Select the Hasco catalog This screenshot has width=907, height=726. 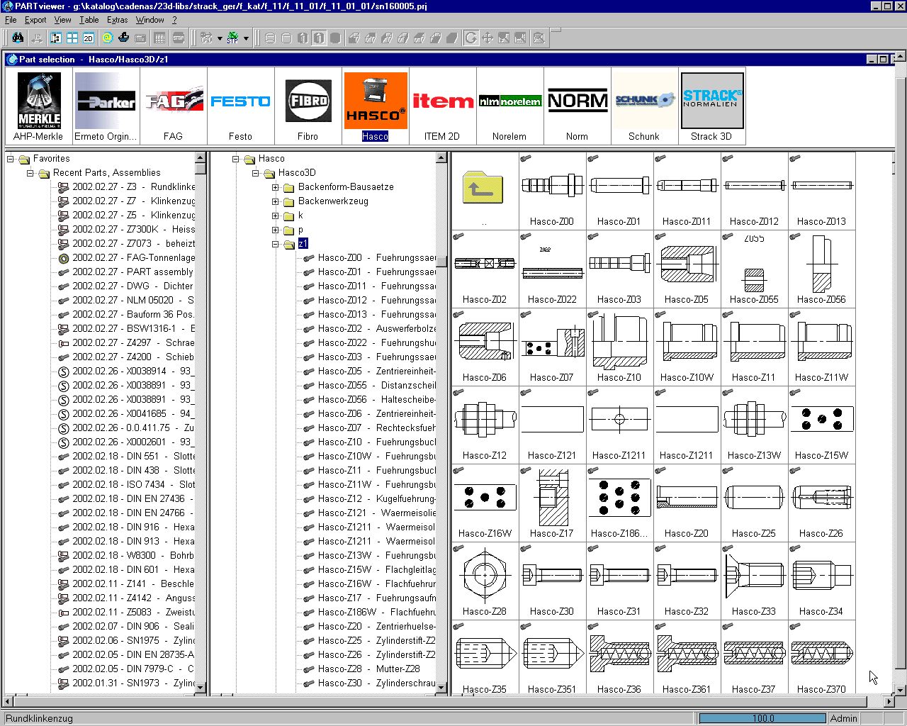point(376,106)
